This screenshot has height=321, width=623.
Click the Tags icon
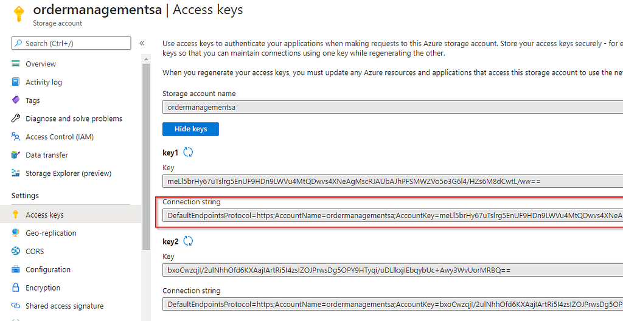click(15, 100)
